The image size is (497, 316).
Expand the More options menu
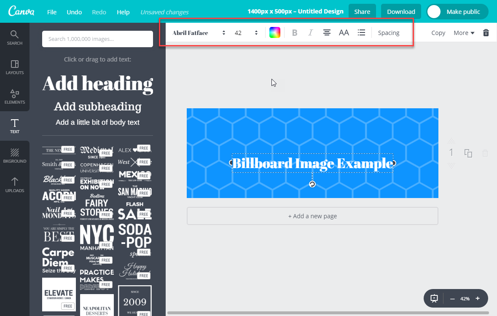(464, 33)
